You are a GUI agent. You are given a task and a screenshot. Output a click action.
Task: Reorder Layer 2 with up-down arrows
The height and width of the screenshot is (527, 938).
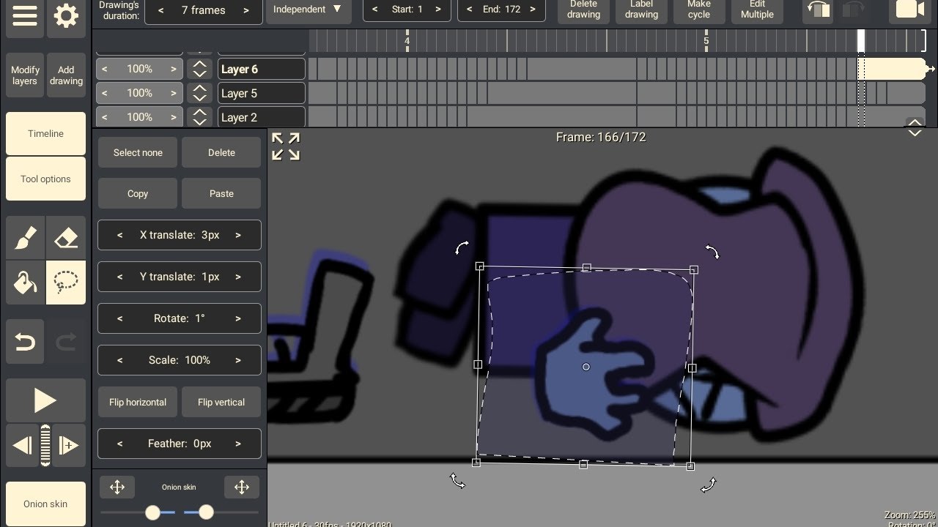[x=199, y=117]
